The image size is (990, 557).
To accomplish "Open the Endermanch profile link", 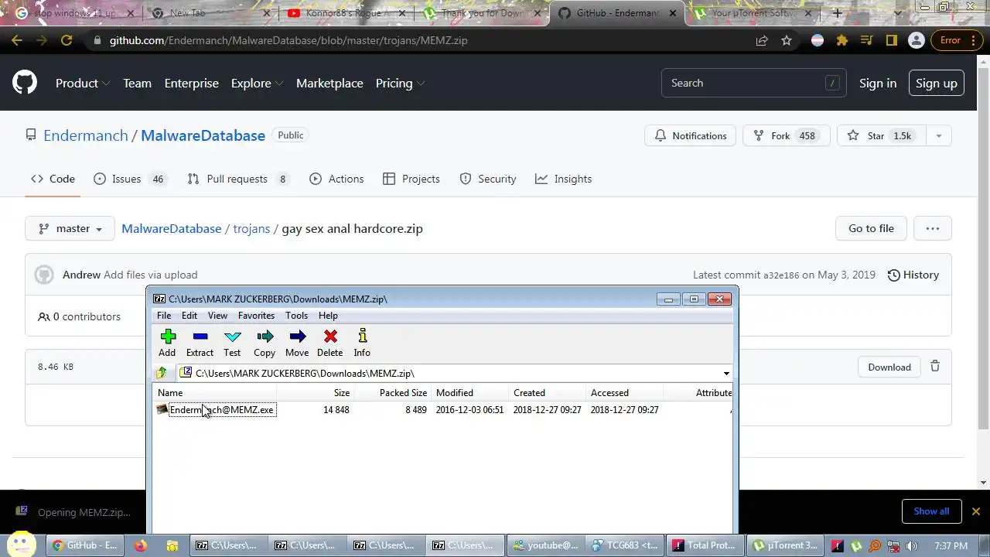I will [x=86, y=135].
